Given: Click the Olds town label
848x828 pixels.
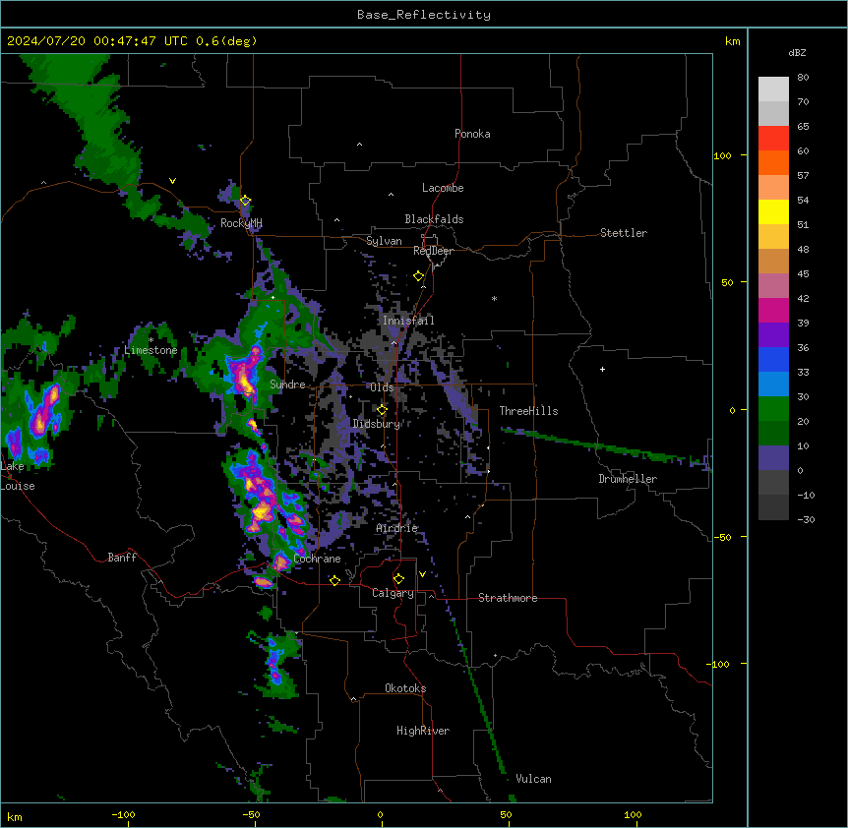Looking at the screenshot, I should tap(382, 387).
